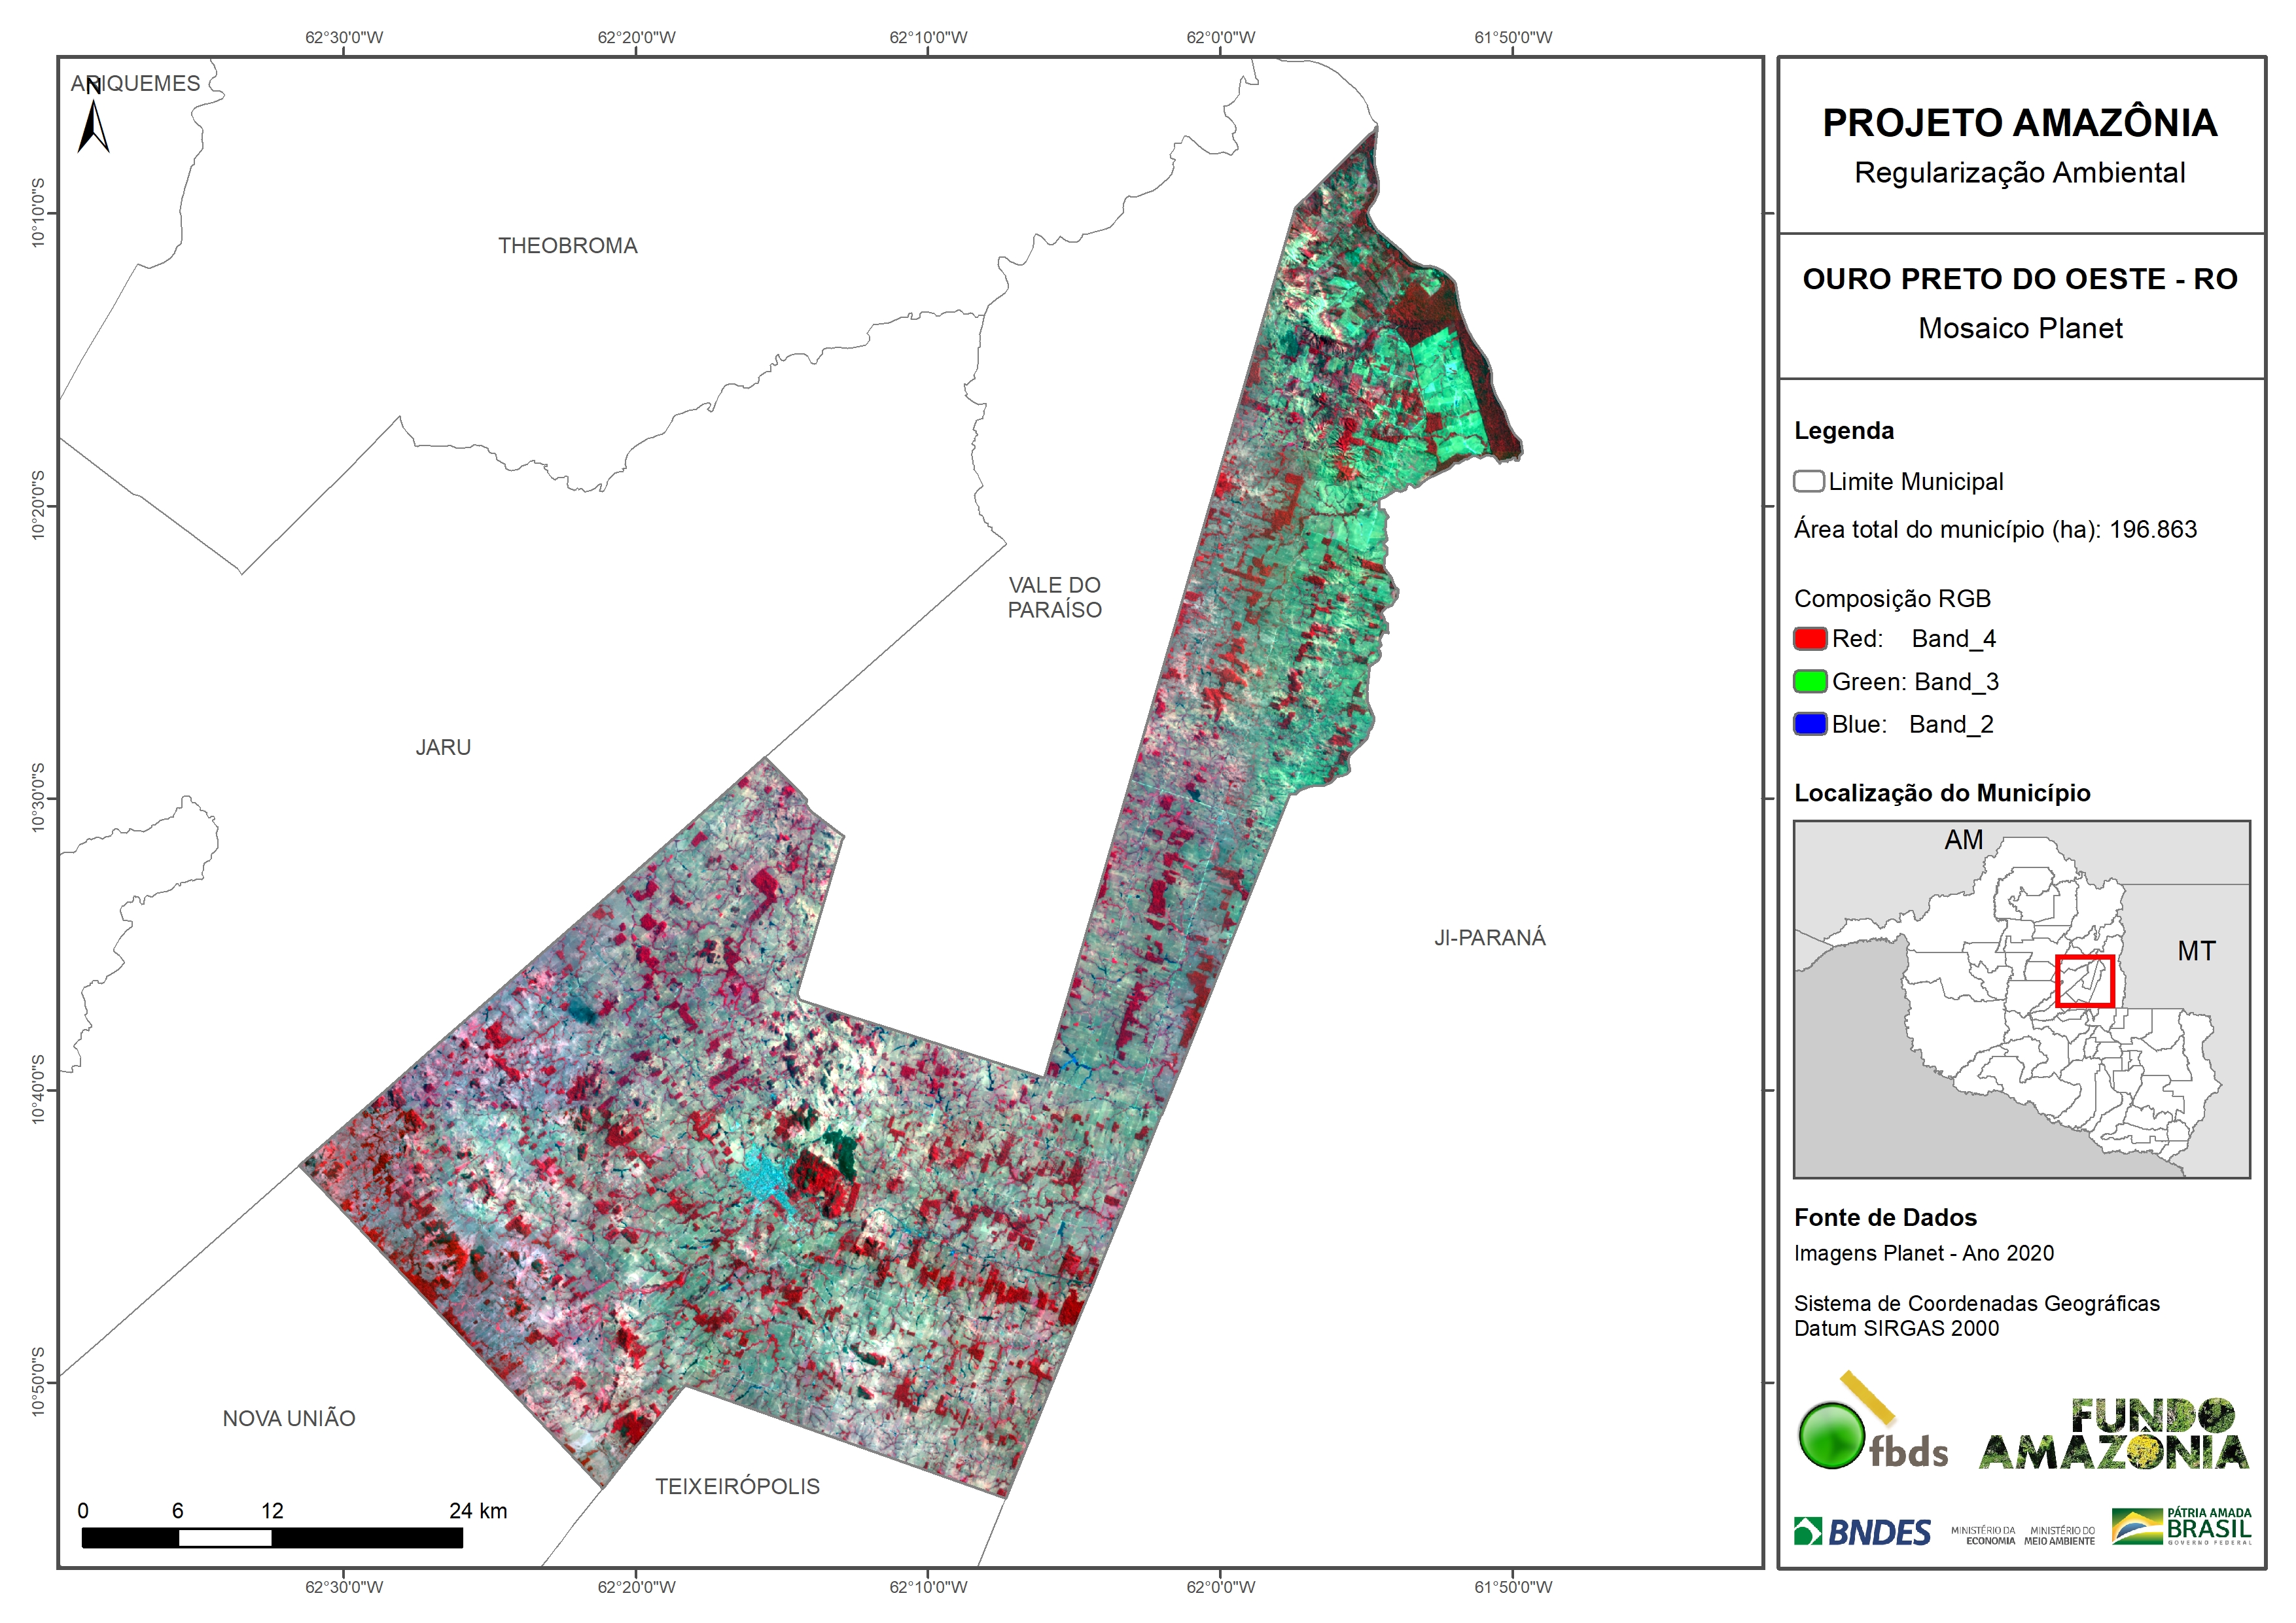Viewport: 2296px width, 1623px height.
Task: Click the Ministério do Meio Ambiente logo
Action: click(2059, 1536)
